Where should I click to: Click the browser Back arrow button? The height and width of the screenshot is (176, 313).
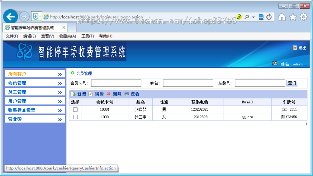pyautogui.click(x=10, y=17)
